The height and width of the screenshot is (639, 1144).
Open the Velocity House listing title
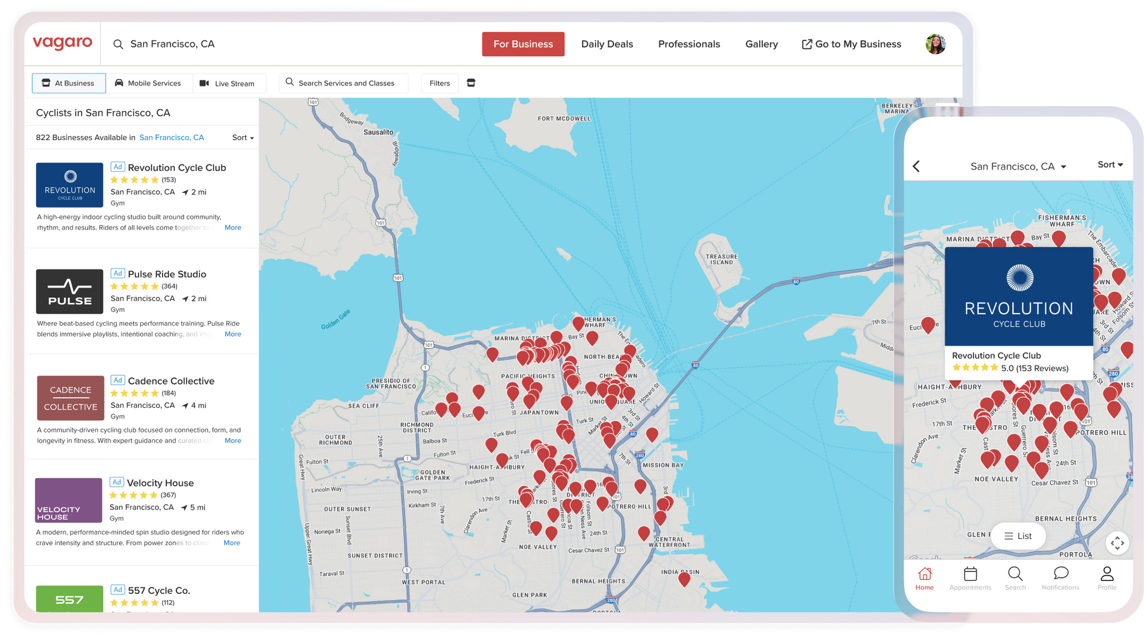pos(160,483)
